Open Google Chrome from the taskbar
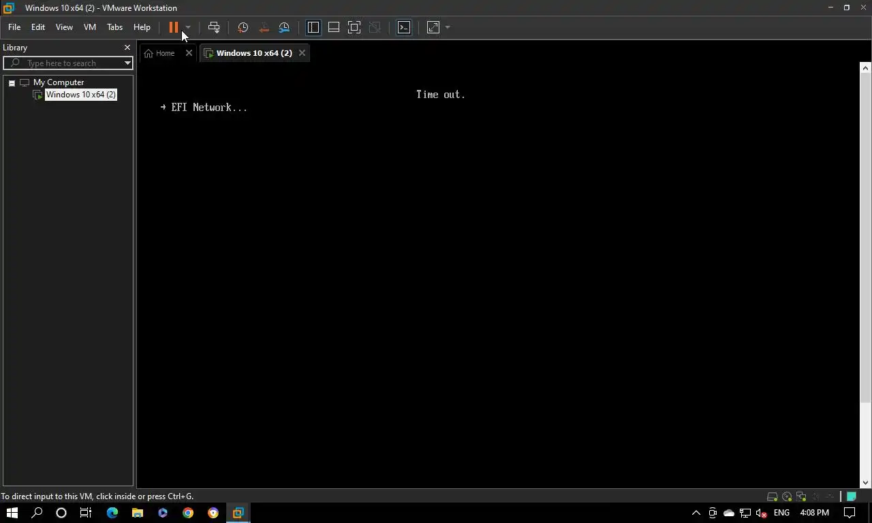The height and width of the screenshot is (523, 872). 188,513
